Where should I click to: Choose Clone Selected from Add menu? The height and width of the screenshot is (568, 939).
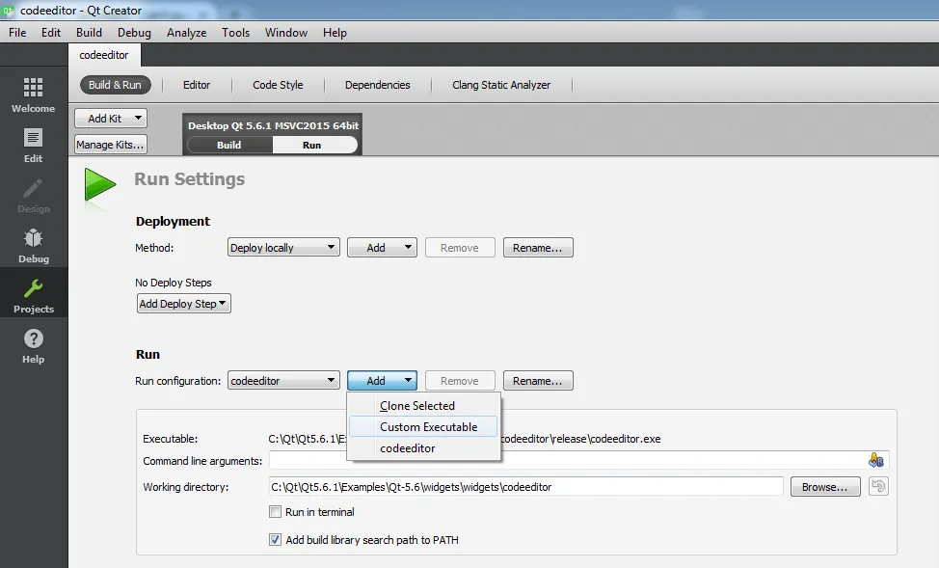pyautogui.click(x=423, y=406)
